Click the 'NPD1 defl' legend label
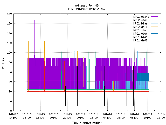The width and height of the screenshot is (166, 125). pyautogui.click(x=140, y=41)
